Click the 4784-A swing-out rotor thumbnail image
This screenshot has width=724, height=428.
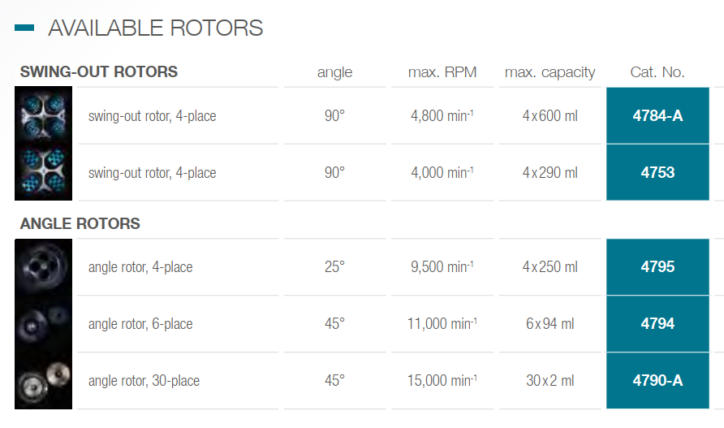point(44,115)
